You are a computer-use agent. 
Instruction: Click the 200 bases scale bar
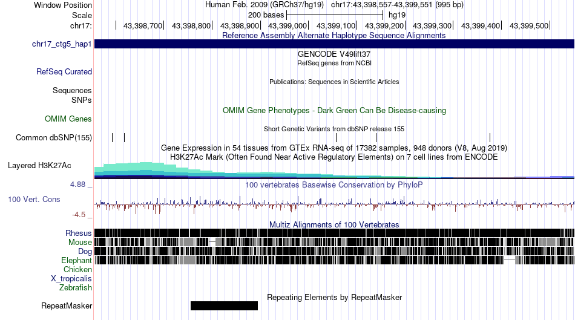(x=335, y=15)
